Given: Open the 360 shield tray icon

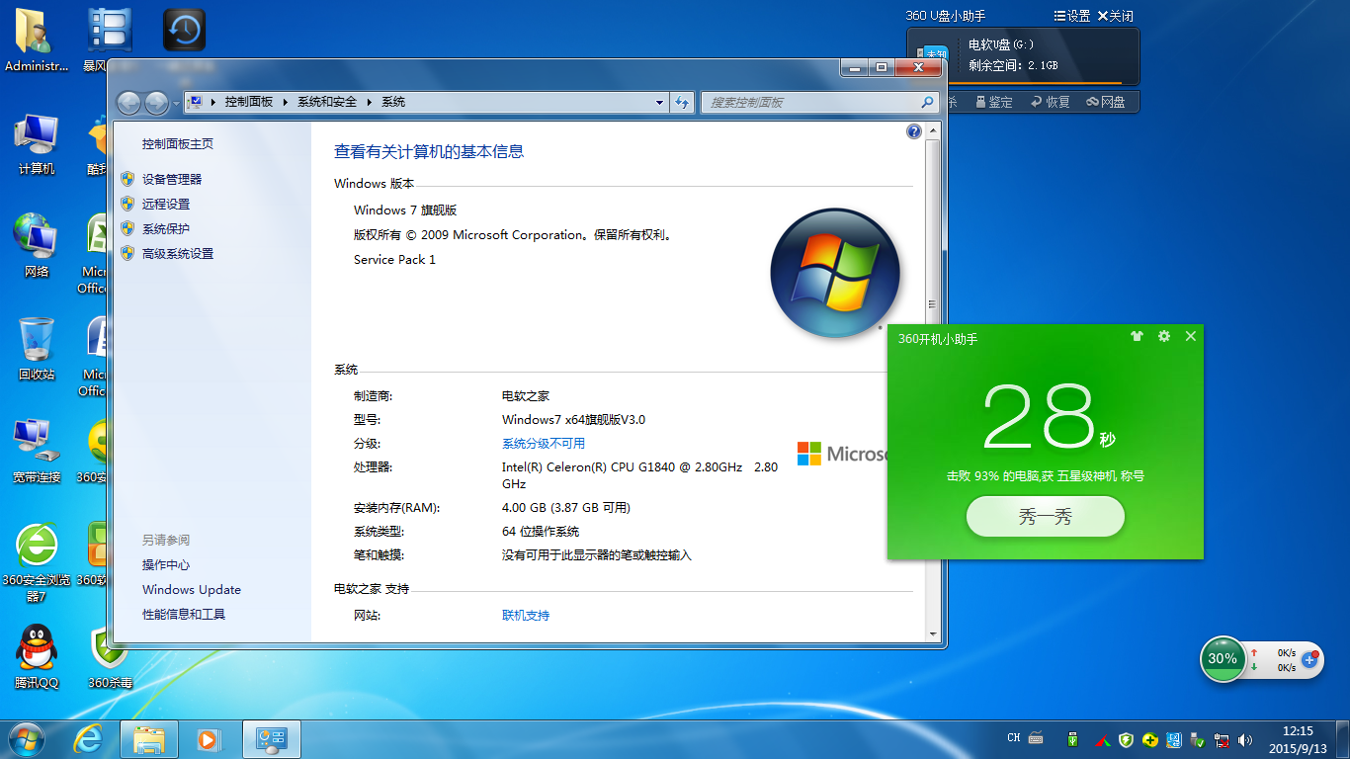Looking at the screenshot, I should tap(1126, 739).
